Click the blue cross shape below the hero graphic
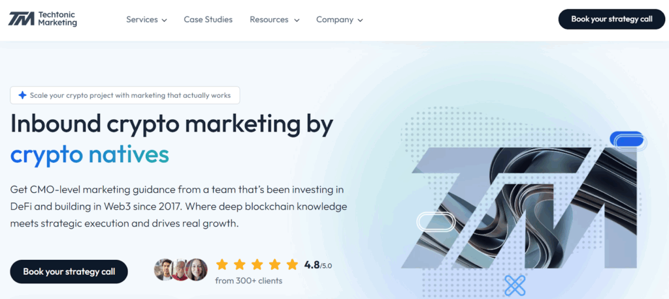The image size is (669, 299). point(515,285)
